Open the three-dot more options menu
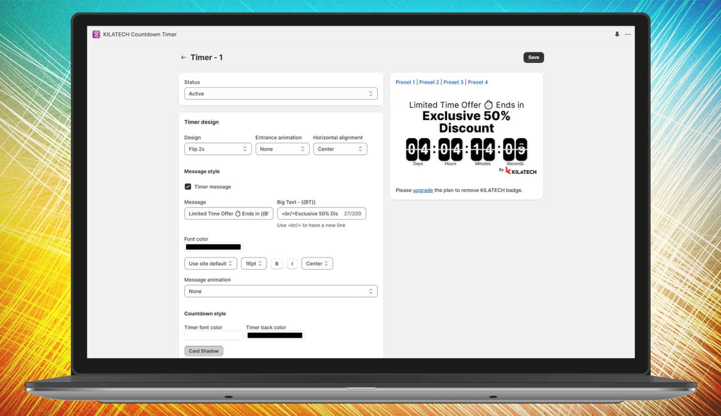This screenshot has height=416, width=721. coord(628,34)
